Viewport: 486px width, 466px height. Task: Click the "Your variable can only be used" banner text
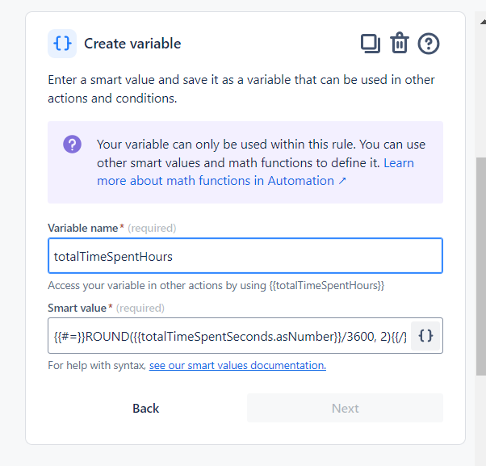(260, 145)
